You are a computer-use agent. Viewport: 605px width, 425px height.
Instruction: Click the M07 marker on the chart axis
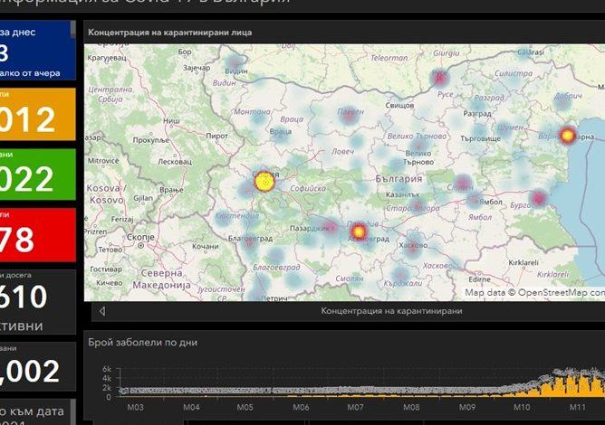click(355, 408)
